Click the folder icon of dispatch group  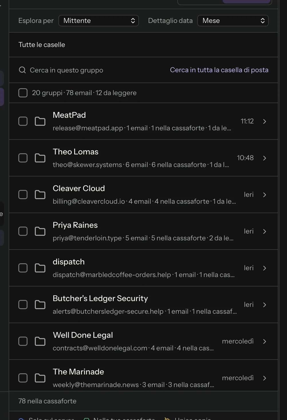tap(40, 268)
